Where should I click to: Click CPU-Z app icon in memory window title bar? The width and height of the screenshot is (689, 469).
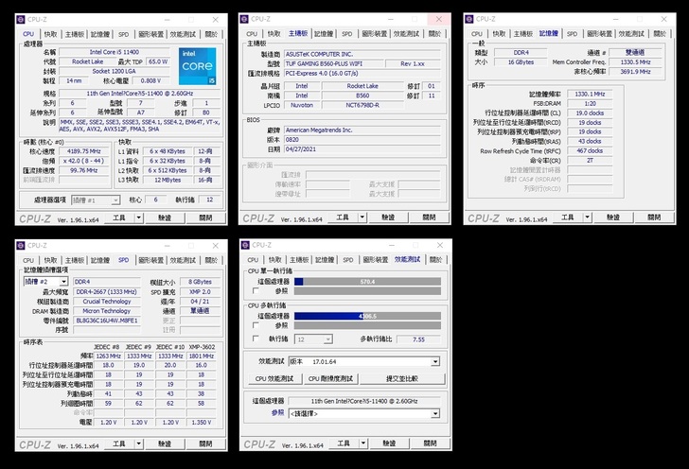coord(469,19)
